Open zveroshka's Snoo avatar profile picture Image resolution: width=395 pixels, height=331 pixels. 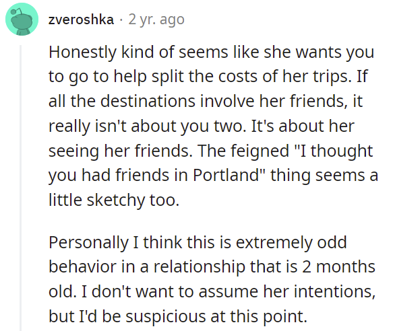22,19
